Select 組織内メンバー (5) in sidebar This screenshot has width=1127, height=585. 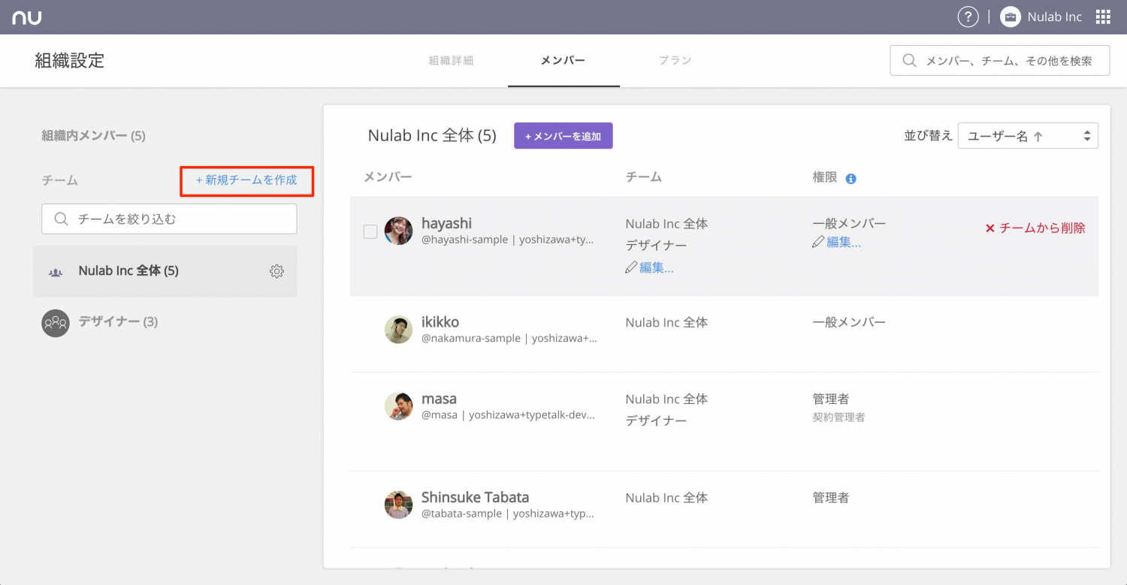(93, 136)
